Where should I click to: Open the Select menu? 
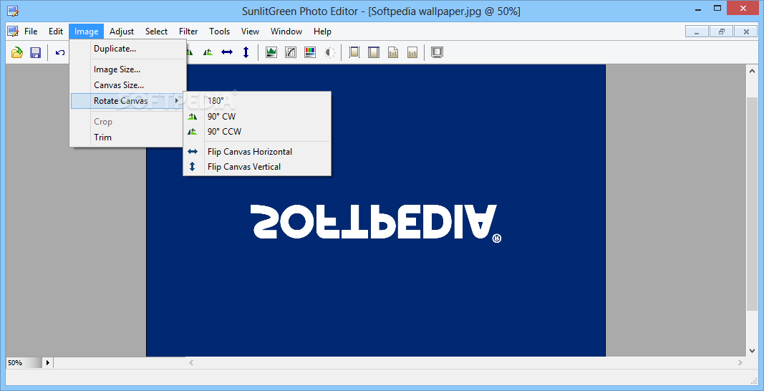pos(156,32)
